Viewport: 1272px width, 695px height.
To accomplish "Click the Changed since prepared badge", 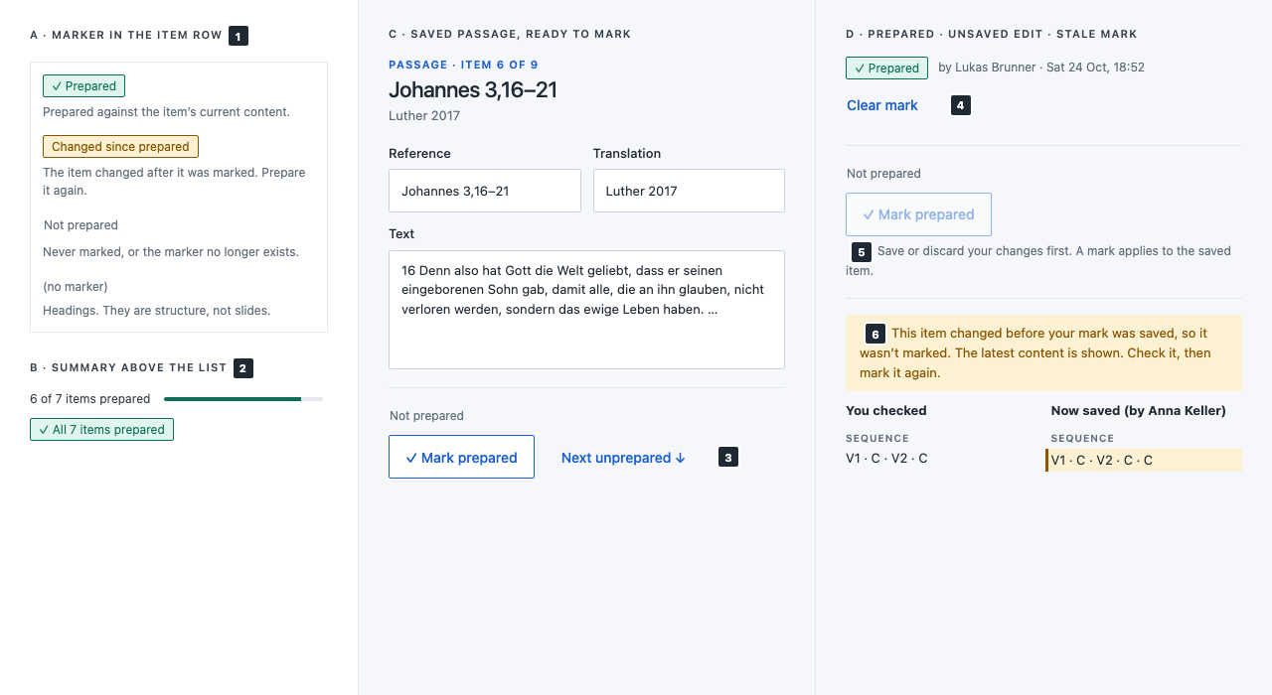I will pos(120,146).
